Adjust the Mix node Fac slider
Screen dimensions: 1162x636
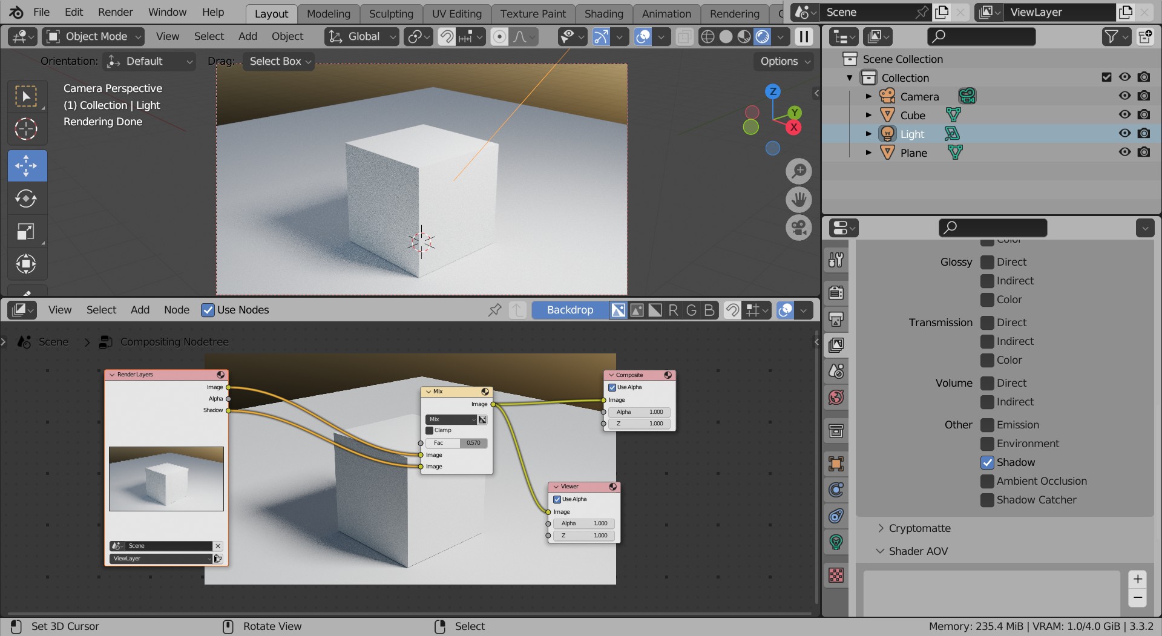click(457, 443)
